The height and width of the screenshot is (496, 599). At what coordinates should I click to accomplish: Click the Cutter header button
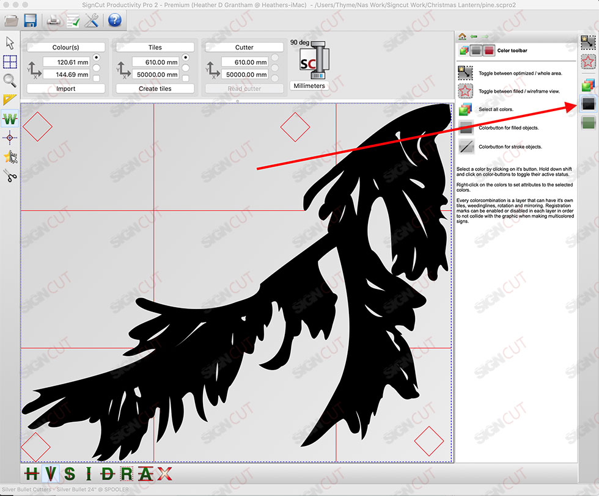click(x=244, y=48)
